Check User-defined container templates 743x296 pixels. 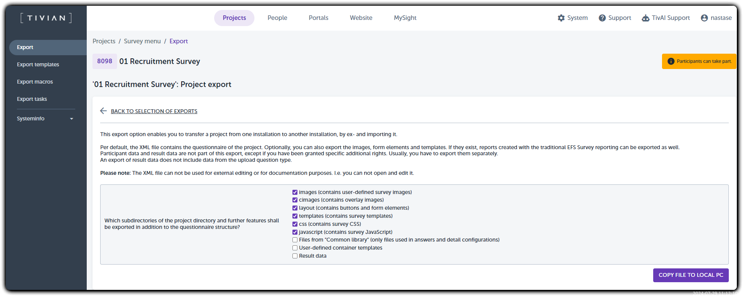click(295, 248)
